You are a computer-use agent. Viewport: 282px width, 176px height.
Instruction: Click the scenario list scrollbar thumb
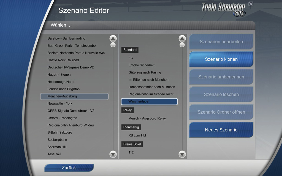(182, 45)
